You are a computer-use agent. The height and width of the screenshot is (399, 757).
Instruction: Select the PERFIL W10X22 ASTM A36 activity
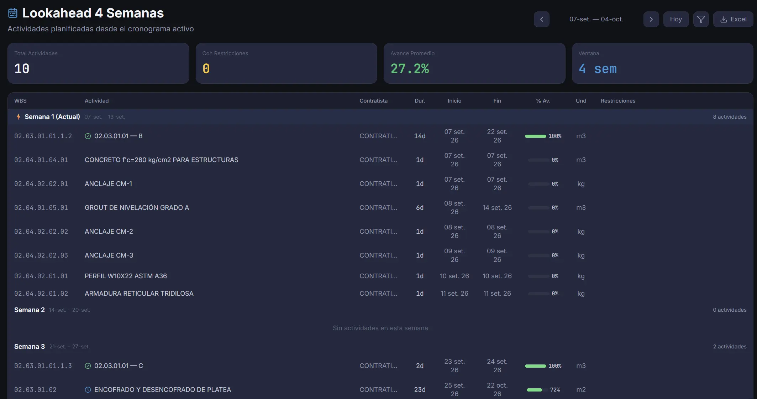tap(126, 276)
